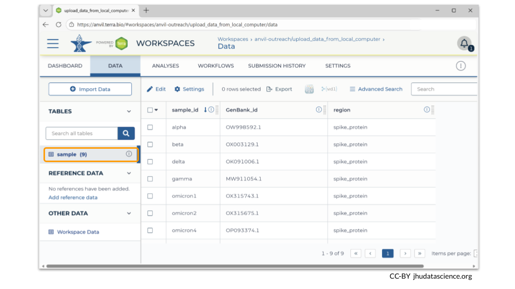Click the sample_id column resize handle
Screen dimensions: 515x289
point(217,110)
